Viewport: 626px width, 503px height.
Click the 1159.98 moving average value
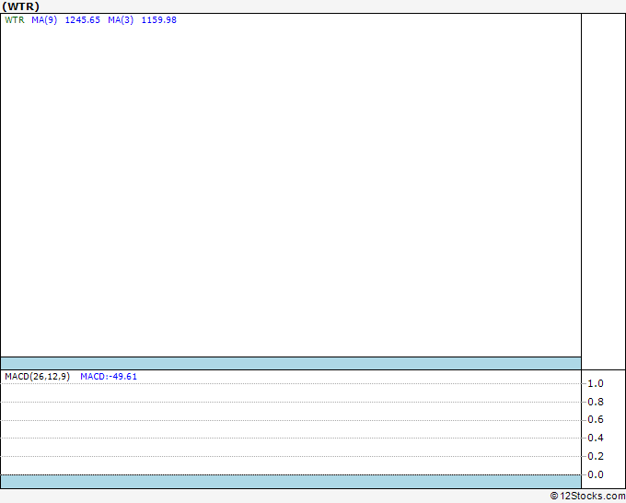pyautogui.click(x=159, y=20)
